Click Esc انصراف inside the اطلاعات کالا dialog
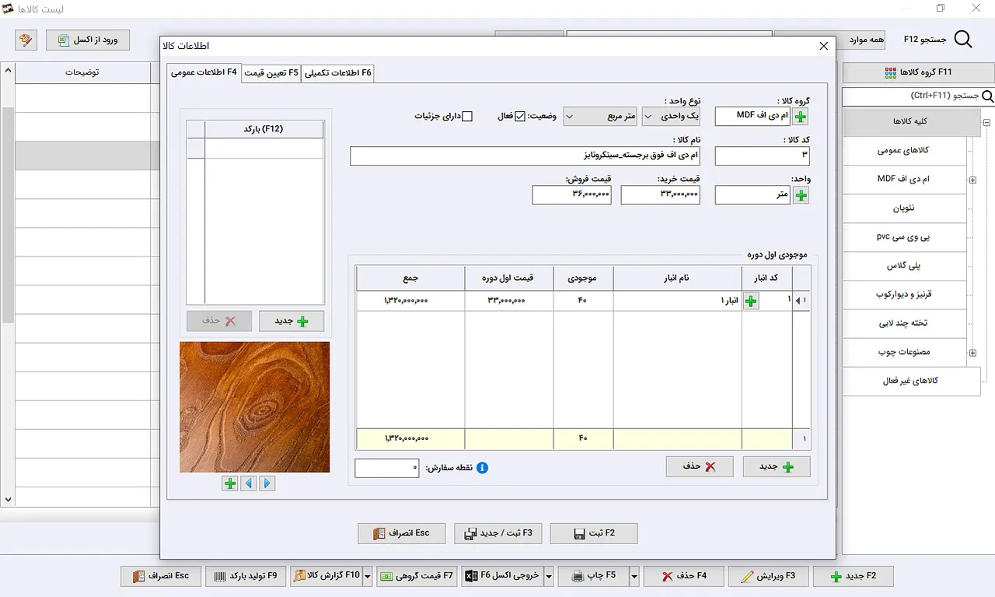995x597 pixels. (x=401, y=533)
